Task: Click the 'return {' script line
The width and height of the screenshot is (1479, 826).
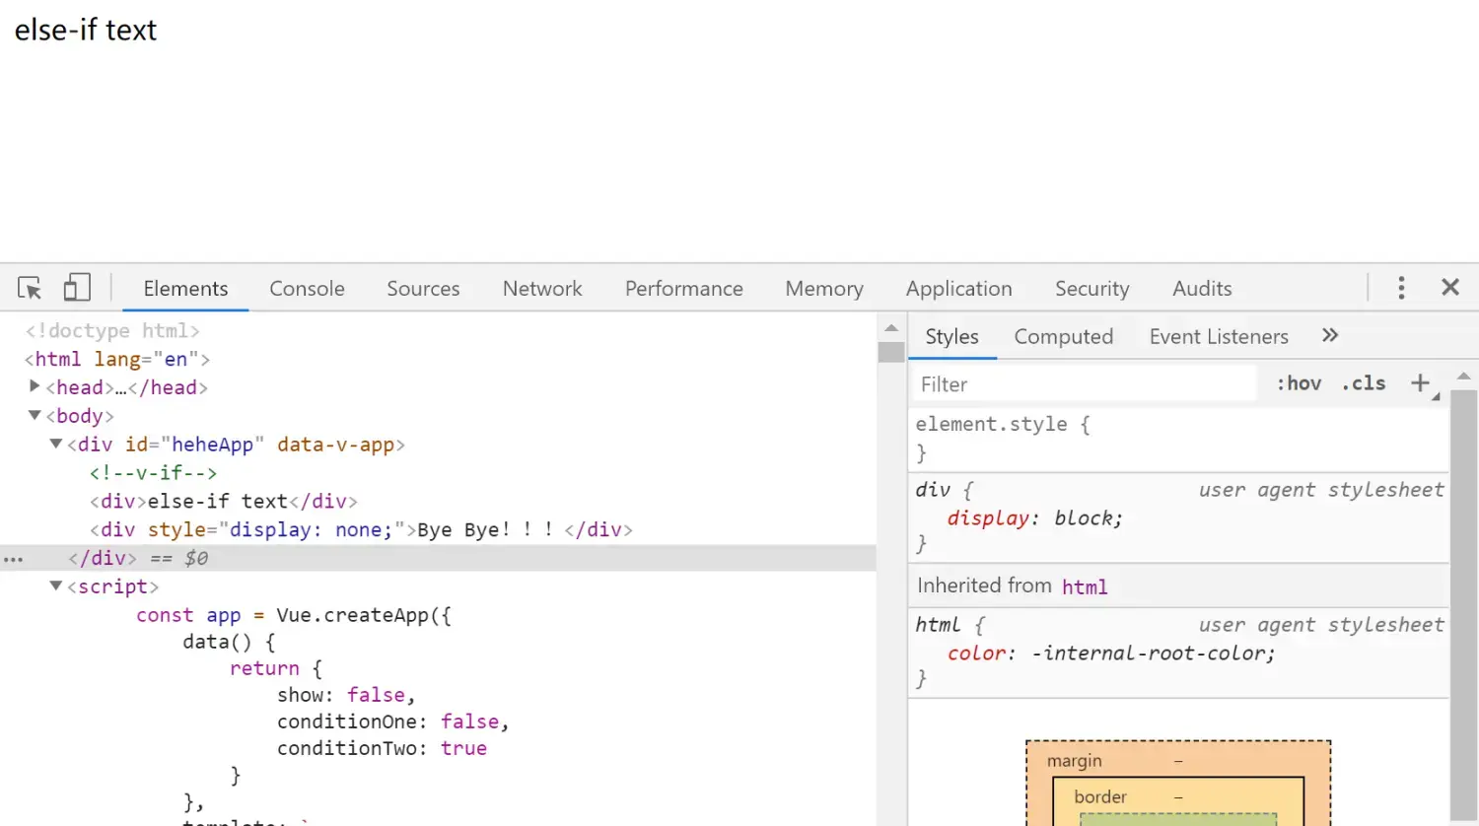Action: click(x=276, y=668)
